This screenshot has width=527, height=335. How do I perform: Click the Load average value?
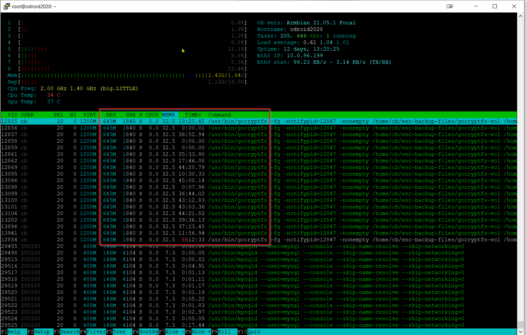pyautogui.click(x=326, y=42)
